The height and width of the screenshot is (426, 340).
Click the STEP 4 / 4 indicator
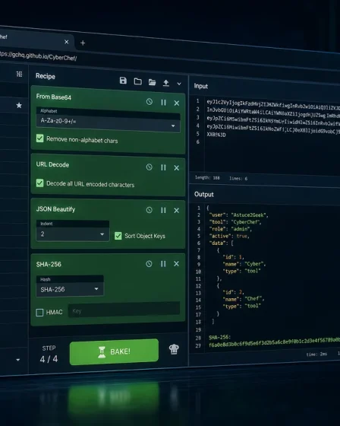tap(49, 354)
